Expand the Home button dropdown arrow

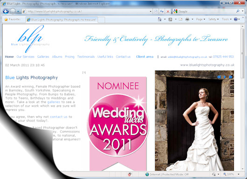coord(165,19)
